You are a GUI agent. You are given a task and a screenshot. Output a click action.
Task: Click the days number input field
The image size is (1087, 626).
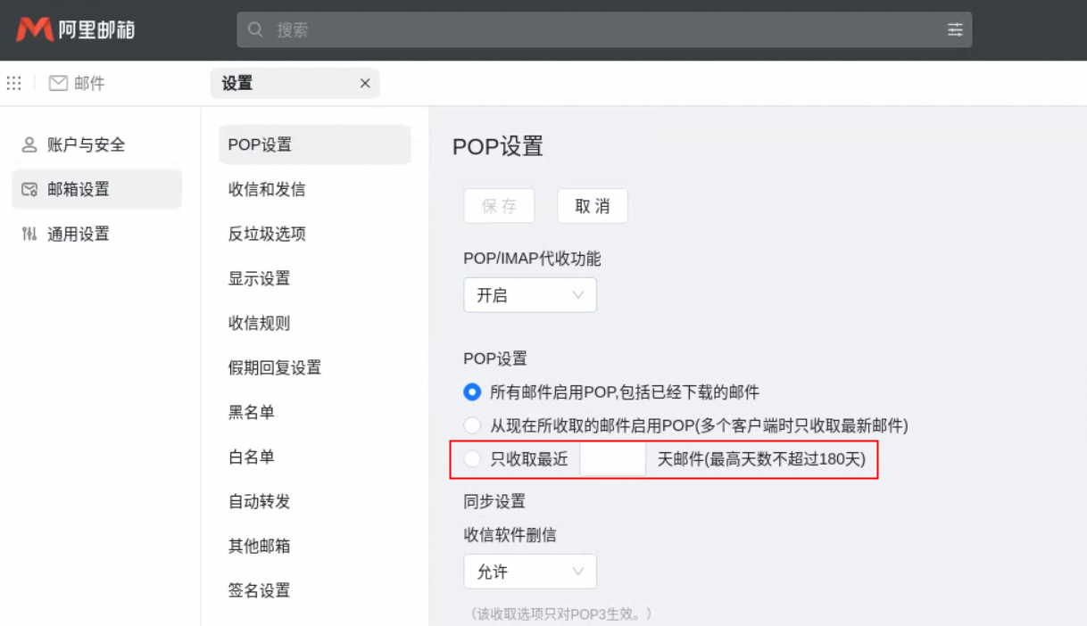612,459
